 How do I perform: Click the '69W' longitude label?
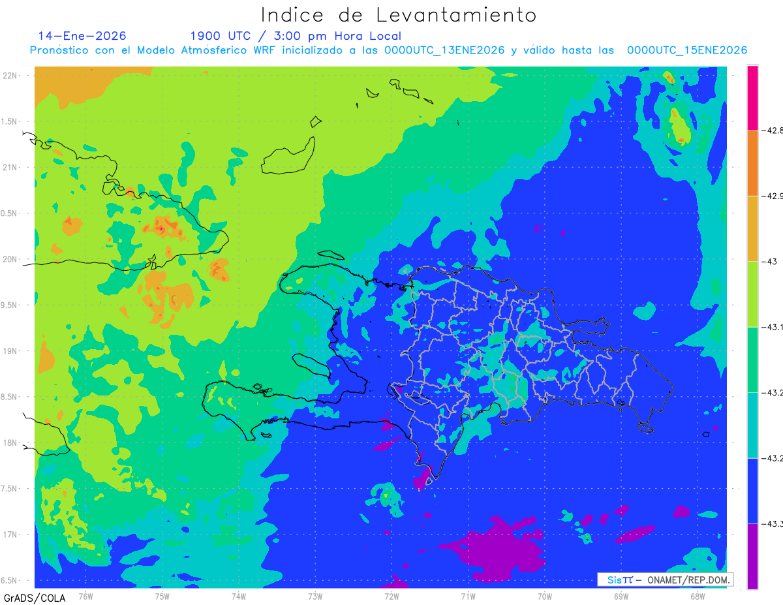click(x=621, y=596)
